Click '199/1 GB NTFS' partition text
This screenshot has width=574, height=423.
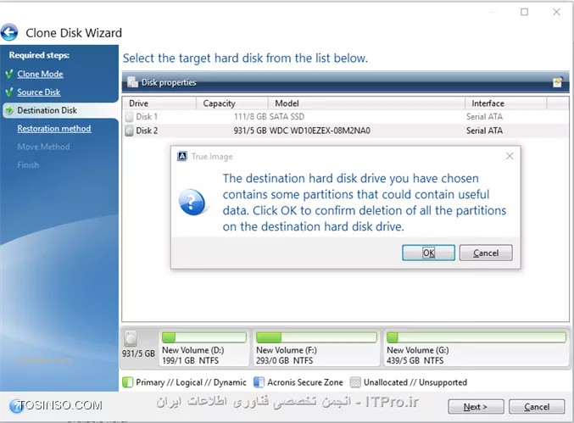coord(190,360)
